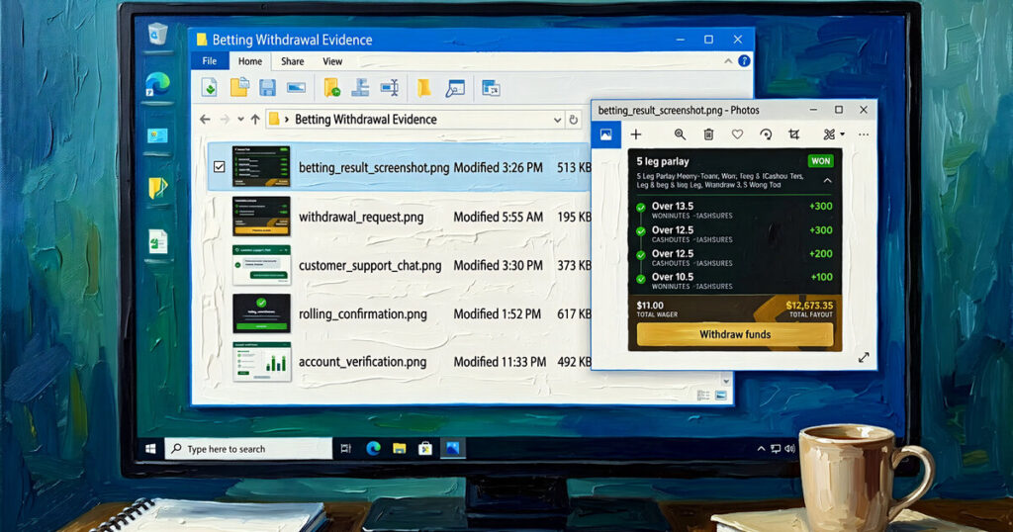Expand the address bar history dropdown
Image resolution: width=1013 pixels, height=532 pixels.
point(557,120)
